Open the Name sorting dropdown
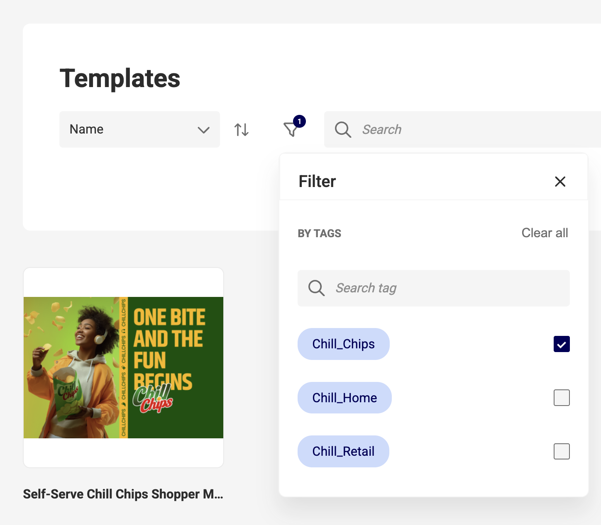 [x=139, y=129]
